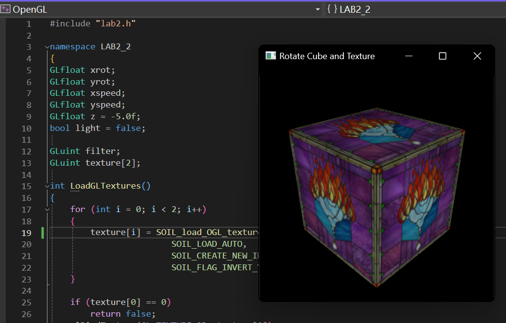This screenshot has width=506, height=323.
Task: Click the return false statement on line 26
Action: tap(123, 314)
